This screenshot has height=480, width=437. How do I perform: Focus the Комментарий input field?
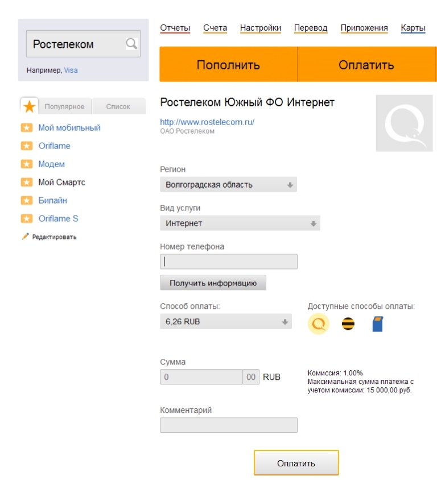228,425
